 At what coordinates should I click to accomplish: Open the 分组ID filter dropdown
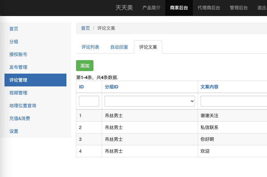coord(150,101)
